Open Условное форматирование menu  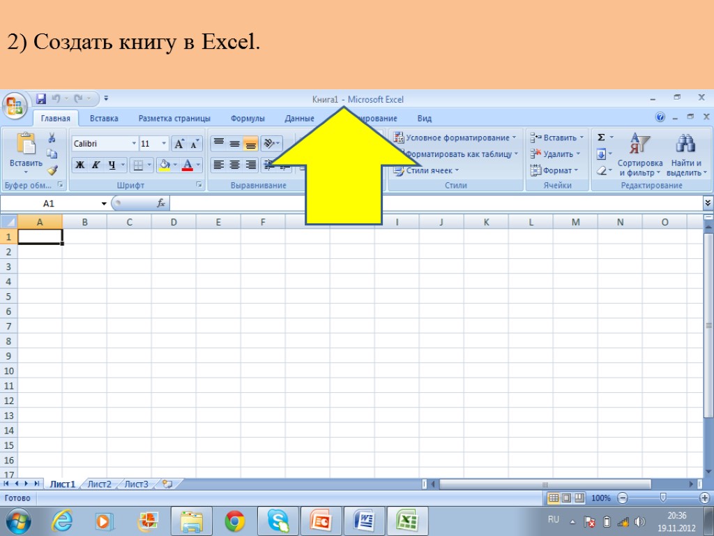click(455, 137)
